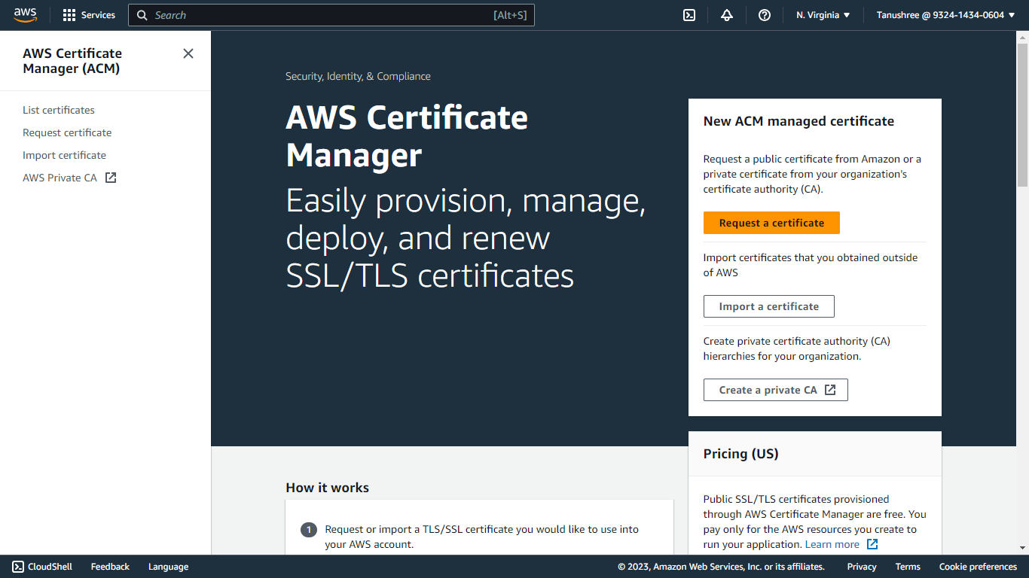This screenshot has height=578, width=1029.
Task: Click the Services label in the top bar
Action: (x=98, y=15)
